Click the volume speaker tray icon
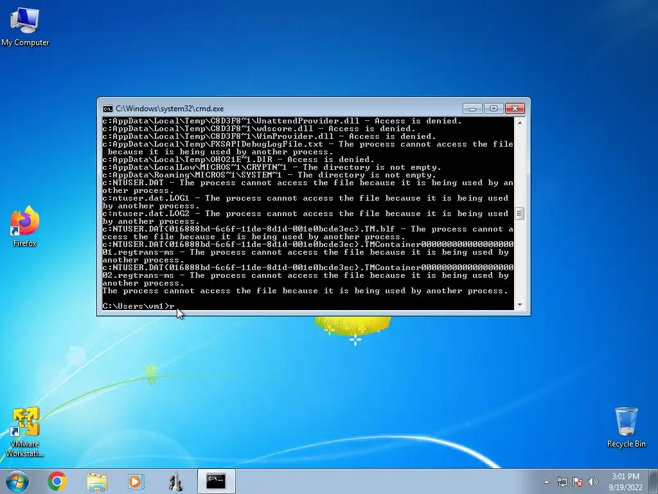This screenshot has height=494, width=658. pos(593,482)
